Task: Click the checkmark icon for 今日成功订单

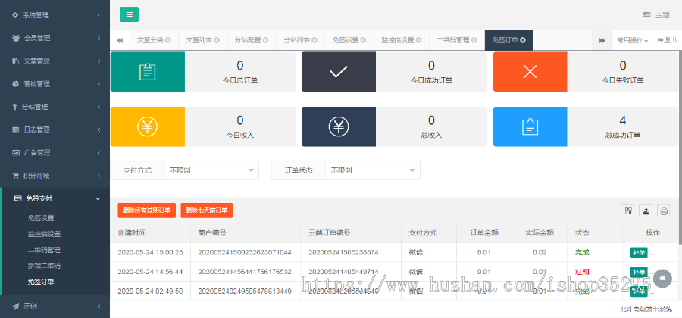Action: point(339,72)
